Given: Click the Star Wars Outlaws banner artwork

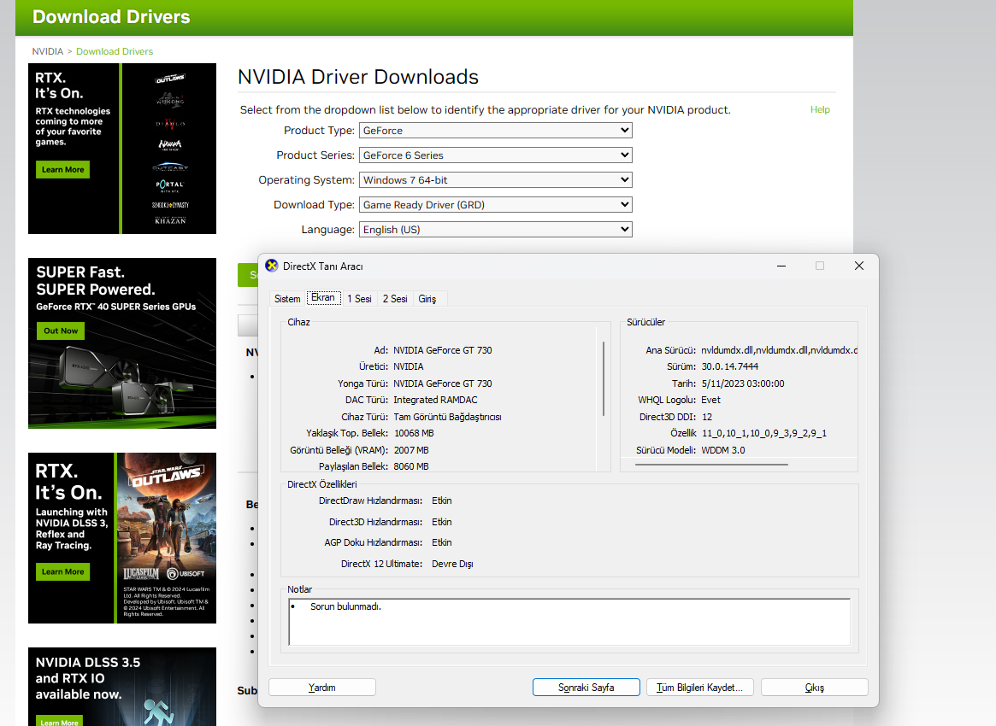Looking at the screenshot, I should [x=167, y=537].
